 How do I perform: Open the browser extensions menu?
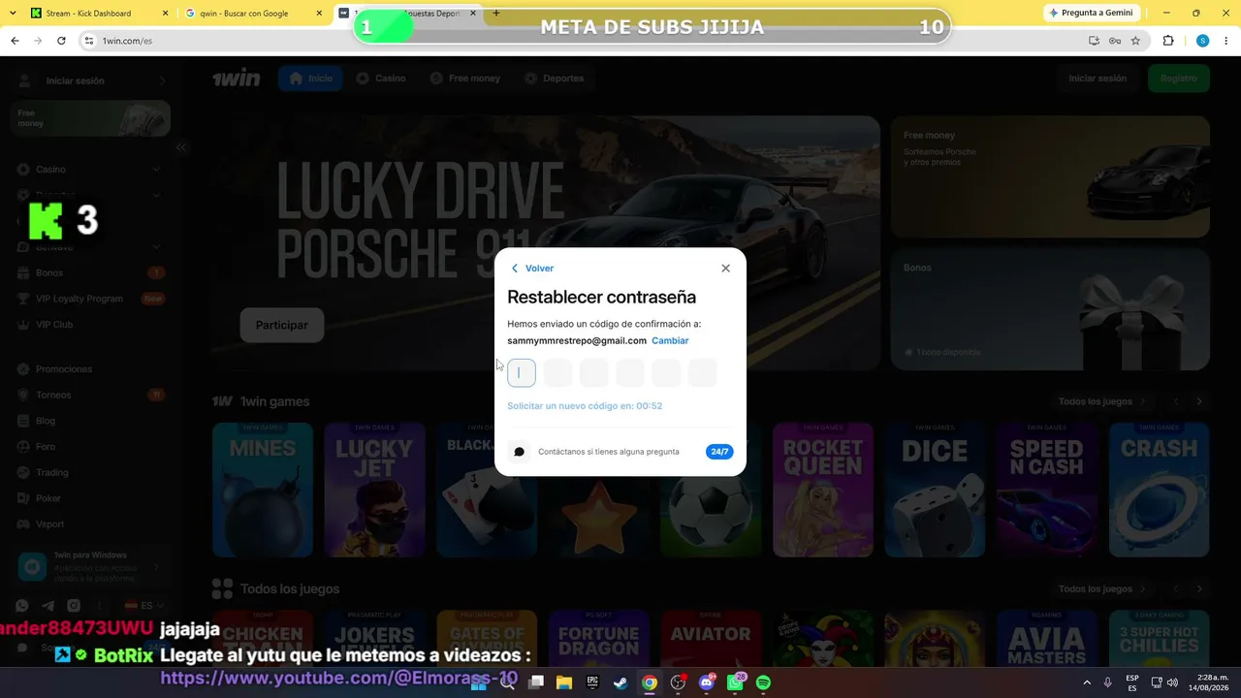coord(1168,41)
